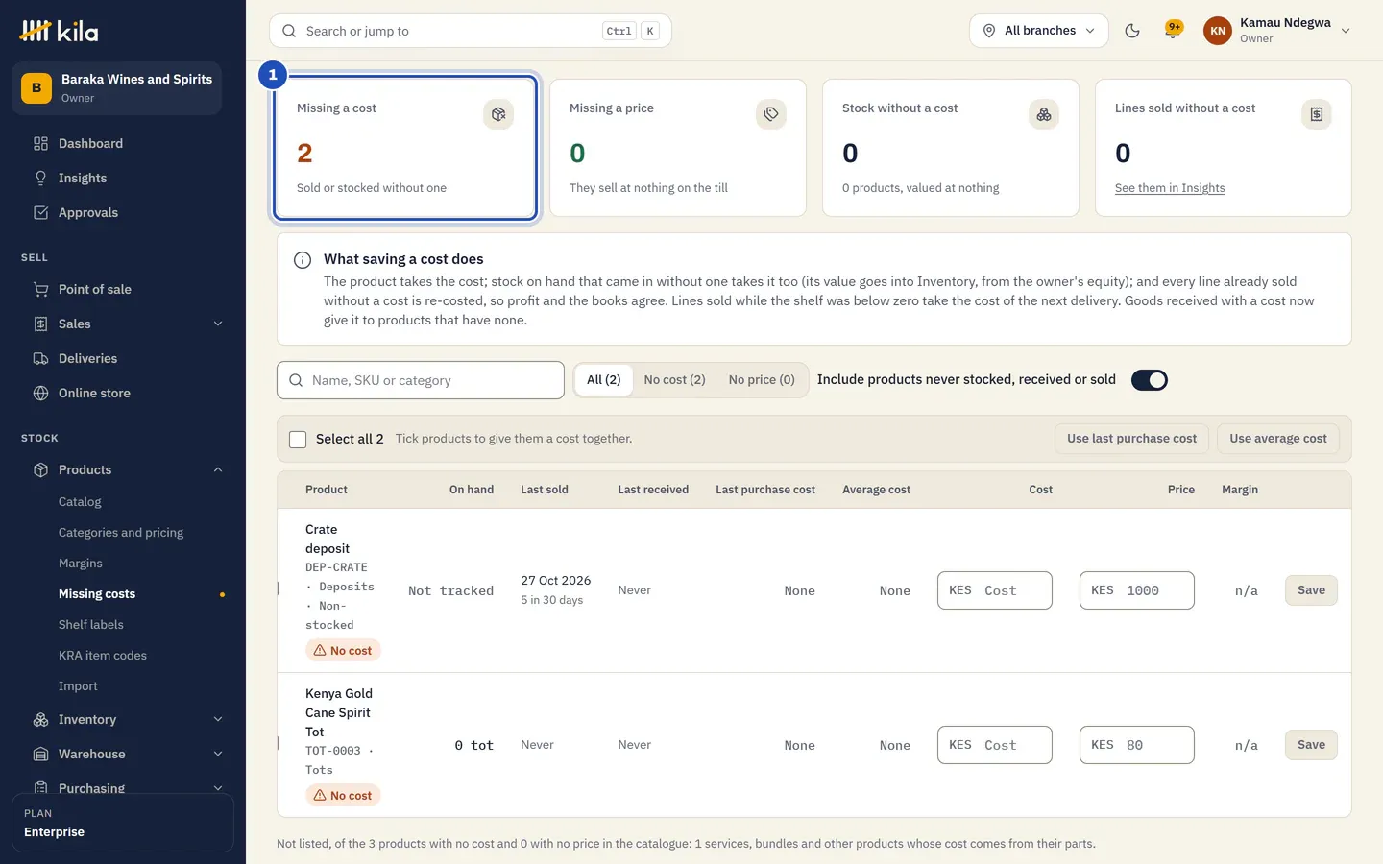Click the Margin column header

[1240, 490]
